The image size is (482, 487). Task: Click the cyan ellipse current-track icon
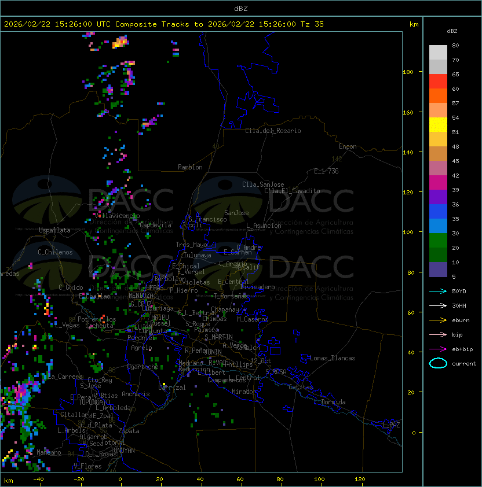[x=438, y=363]
